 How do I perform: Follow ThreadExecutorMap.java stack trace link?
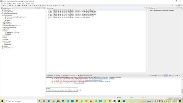94,80
